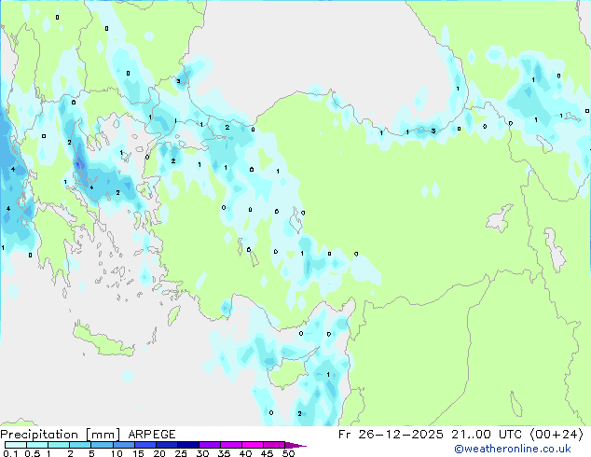Click the island of Crete on map

(x=103, y=341)
